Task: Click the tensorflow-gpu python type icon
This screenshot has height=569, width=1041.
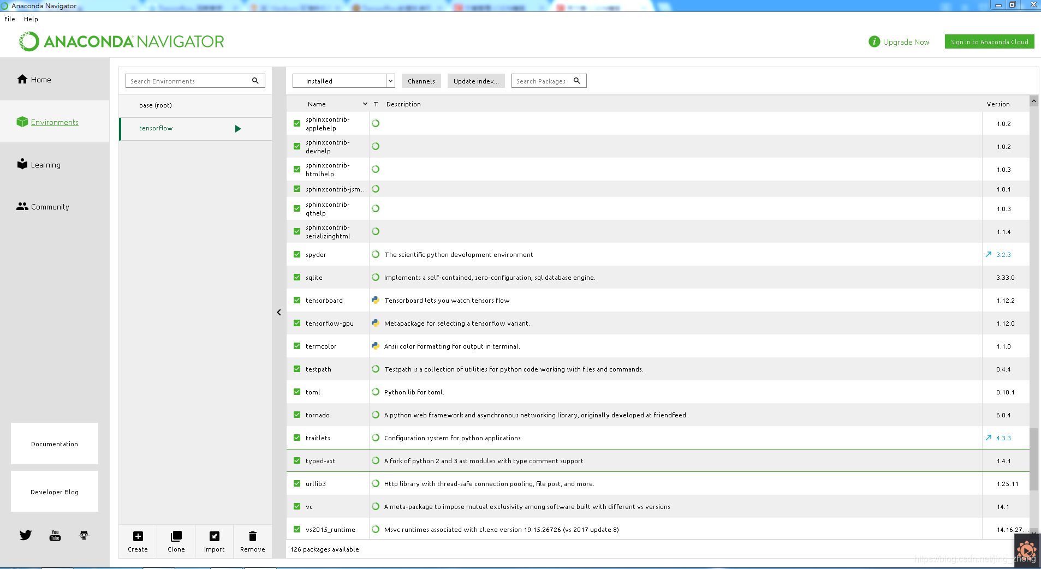Action: coord(376,323)
